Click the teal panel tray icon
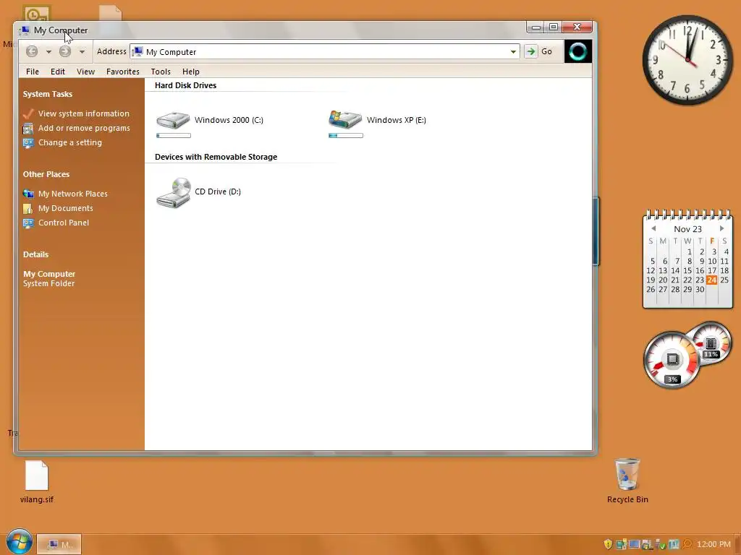 674,544
